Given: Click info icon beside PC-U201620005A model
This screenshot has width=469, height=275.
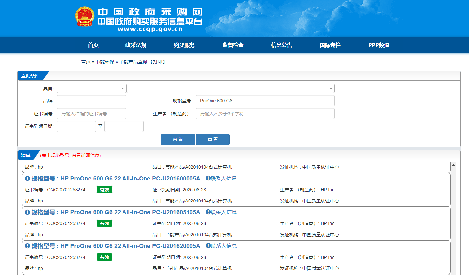Looking at the screenshot, I should tap(27, 246).
